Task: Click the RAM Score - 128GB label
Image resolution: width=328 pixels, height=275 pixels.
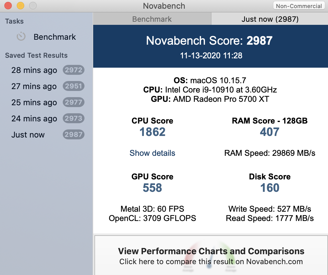Action: [x=270, y=121]
